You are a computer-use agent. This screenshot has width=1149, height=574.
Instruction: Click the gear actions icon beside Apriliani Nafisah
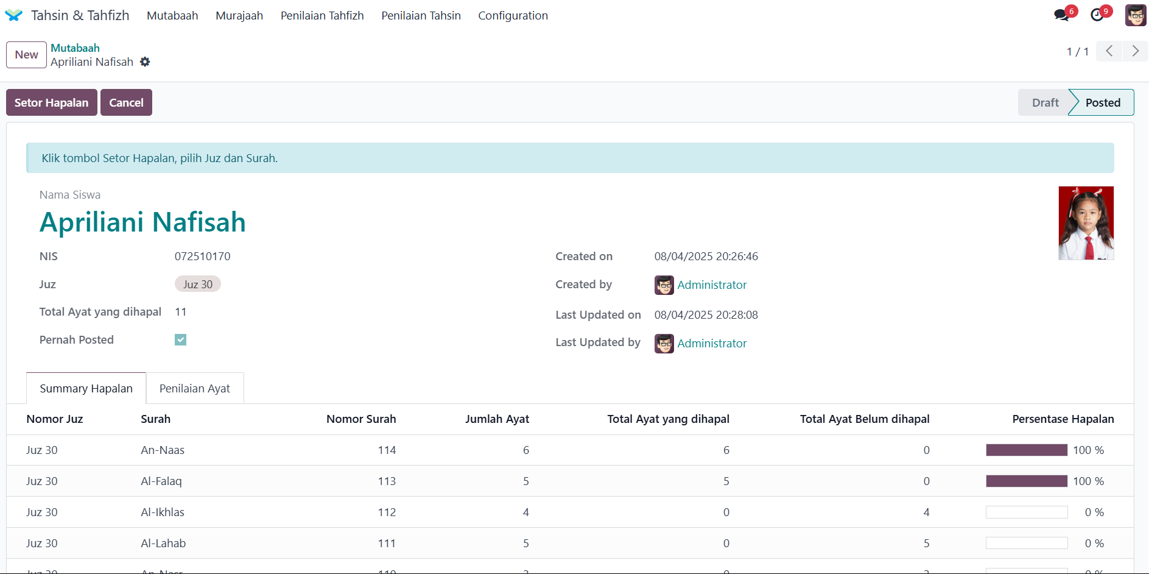(145, 62)
